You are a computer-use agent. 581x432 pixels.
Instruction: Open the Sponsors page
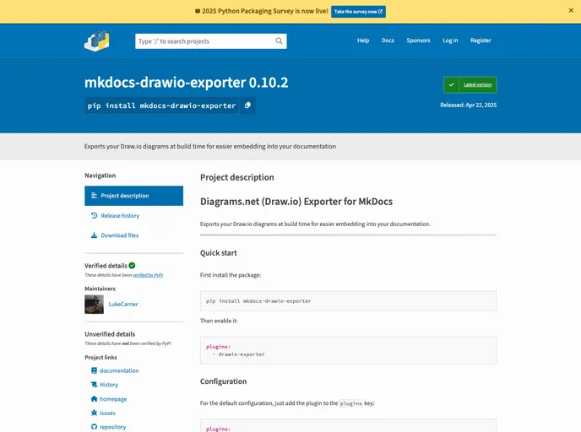pos(418,40)
